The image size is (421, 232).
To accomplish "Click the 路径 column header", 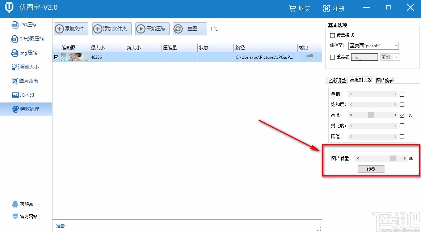I will coord(266,48).
